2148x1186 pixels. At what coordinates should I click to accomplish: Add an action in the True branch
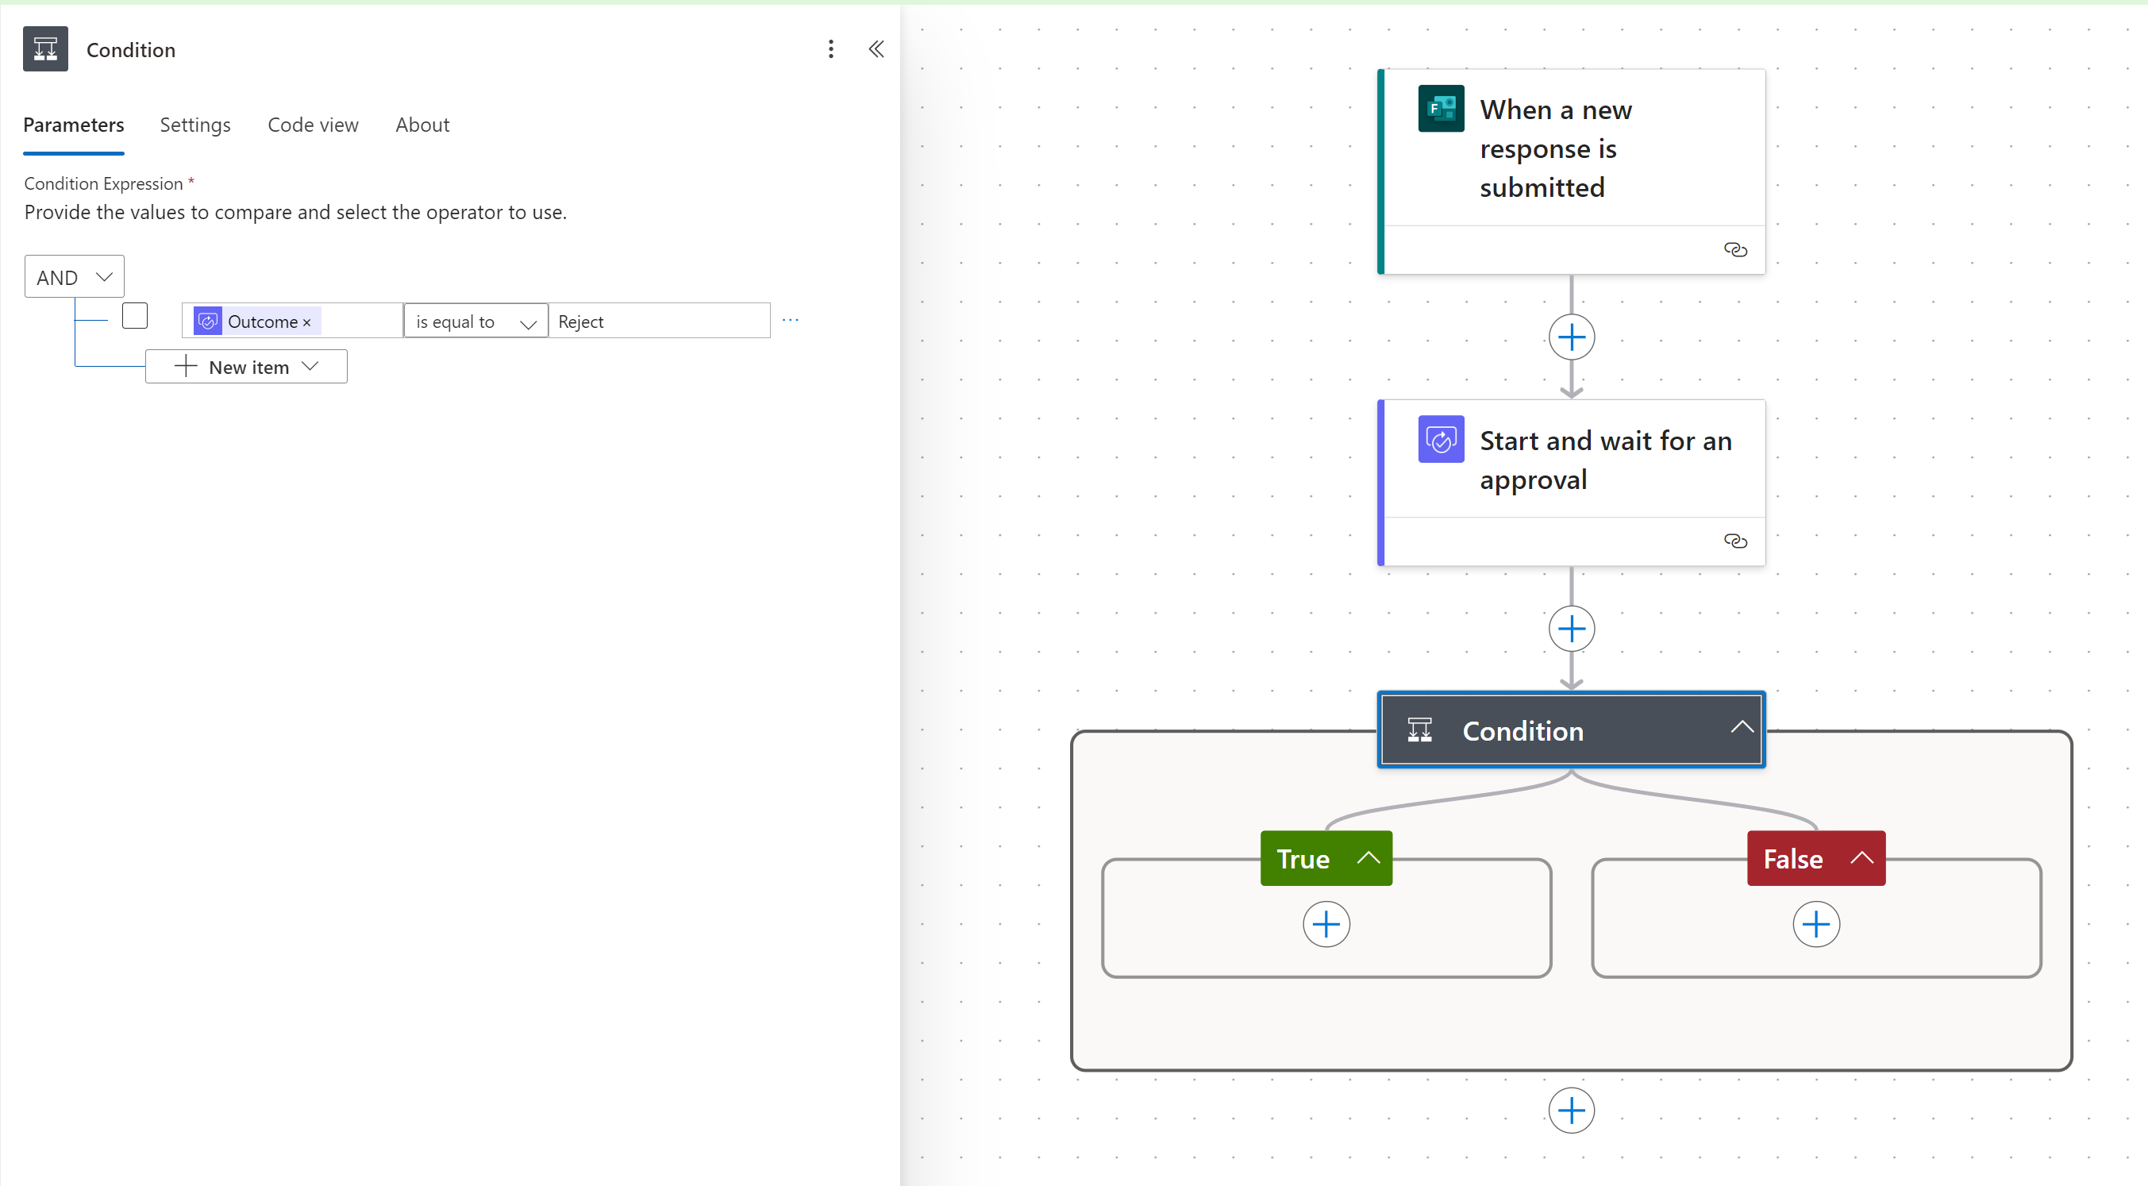pos(1326,924)
